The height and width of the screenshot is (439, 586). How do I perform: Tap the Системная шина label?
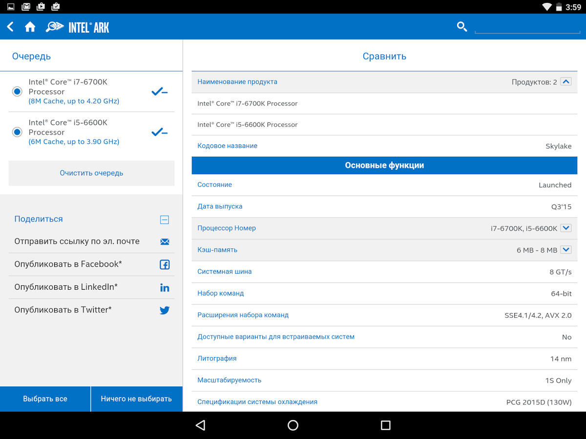(x=225, y=272)
